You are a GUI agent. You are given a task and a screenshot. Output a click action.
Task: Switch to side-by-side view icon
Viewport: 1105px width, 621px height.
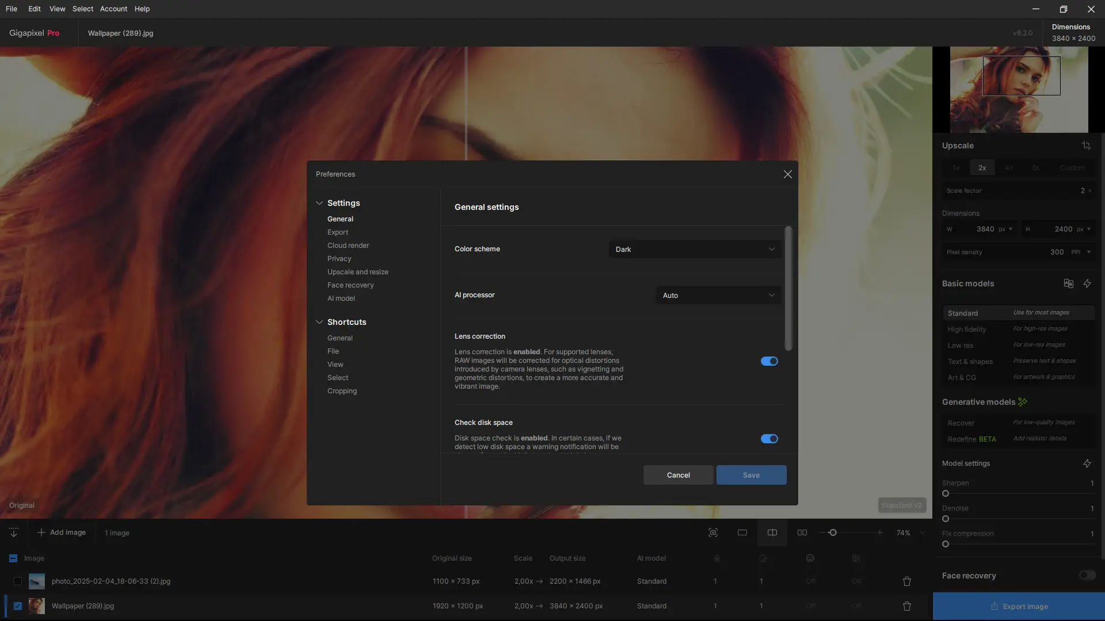(x=802, y=532)
